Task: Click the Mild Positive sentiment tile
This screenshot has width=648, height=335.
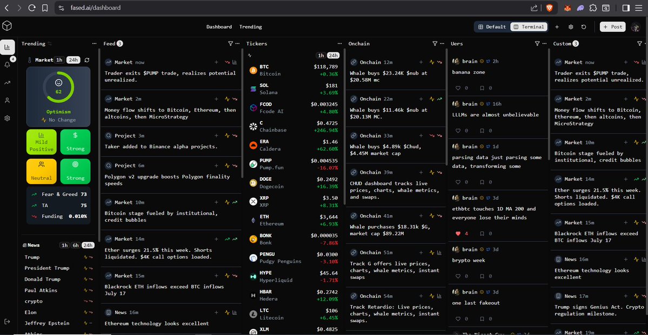Action: click(41, 142)
